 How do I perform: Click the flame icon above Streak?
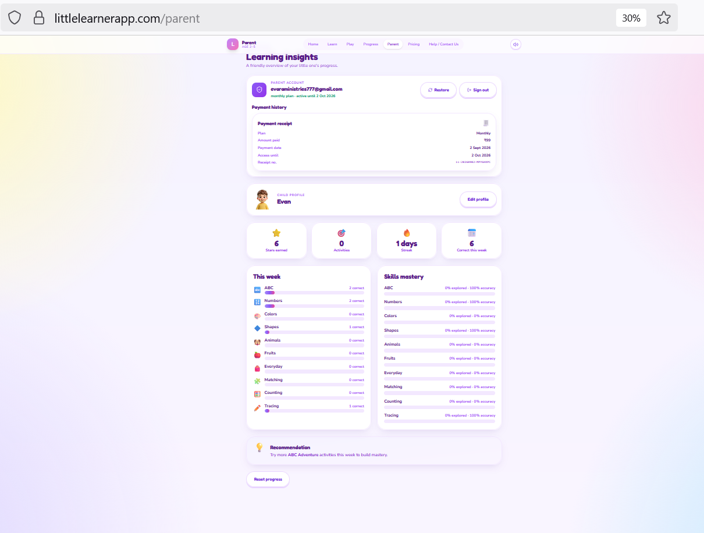[407, 233]
